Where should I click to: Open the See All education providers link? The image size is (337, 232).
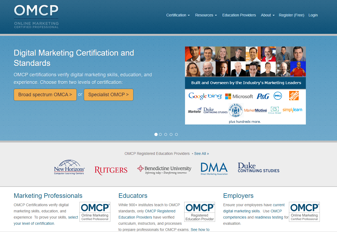201,154
